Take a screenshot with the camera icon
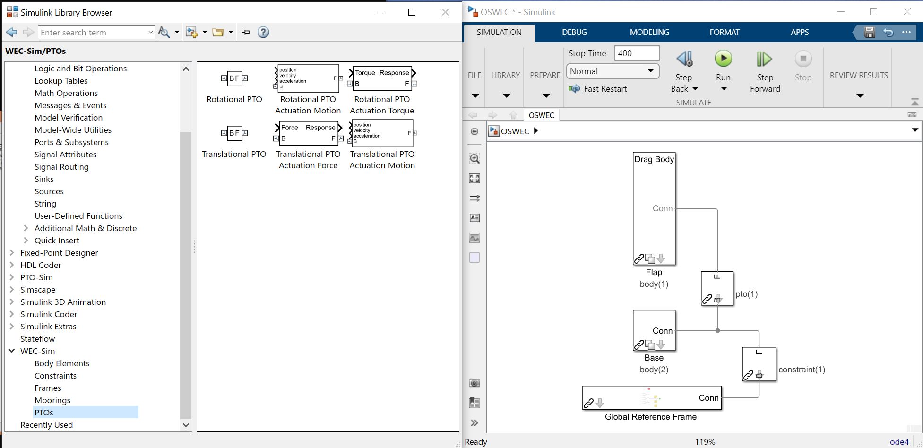 pyautogui.click(x=474, y=383)
